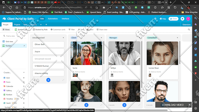
Task: Click the Download Video button
Action: (173, 105)
